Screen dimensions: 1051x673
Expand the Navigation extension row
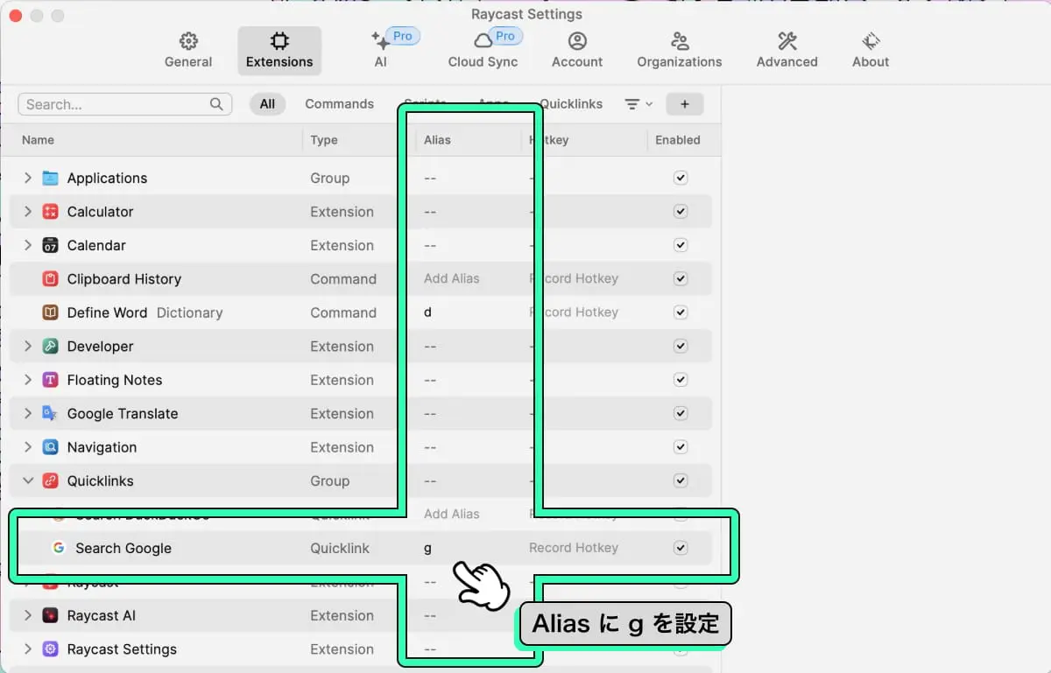click(28, 447)
